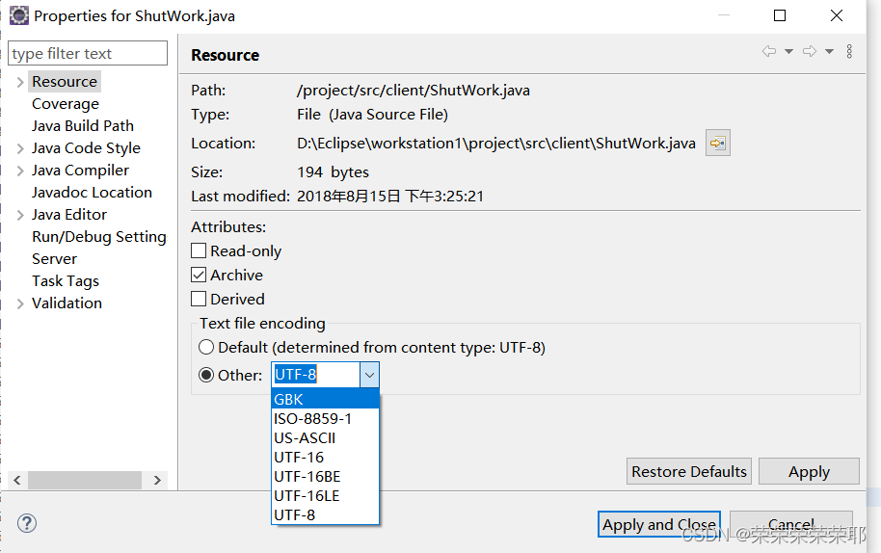Viewport: 881px width, 553px height.
Task: Click the back navigation arrow icon
Action: click(x=768, y=52)
